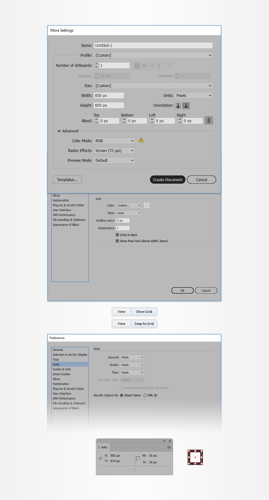Open the Raster Effects dropdown
Screen dimensions: 269x500
coord(115,151)
